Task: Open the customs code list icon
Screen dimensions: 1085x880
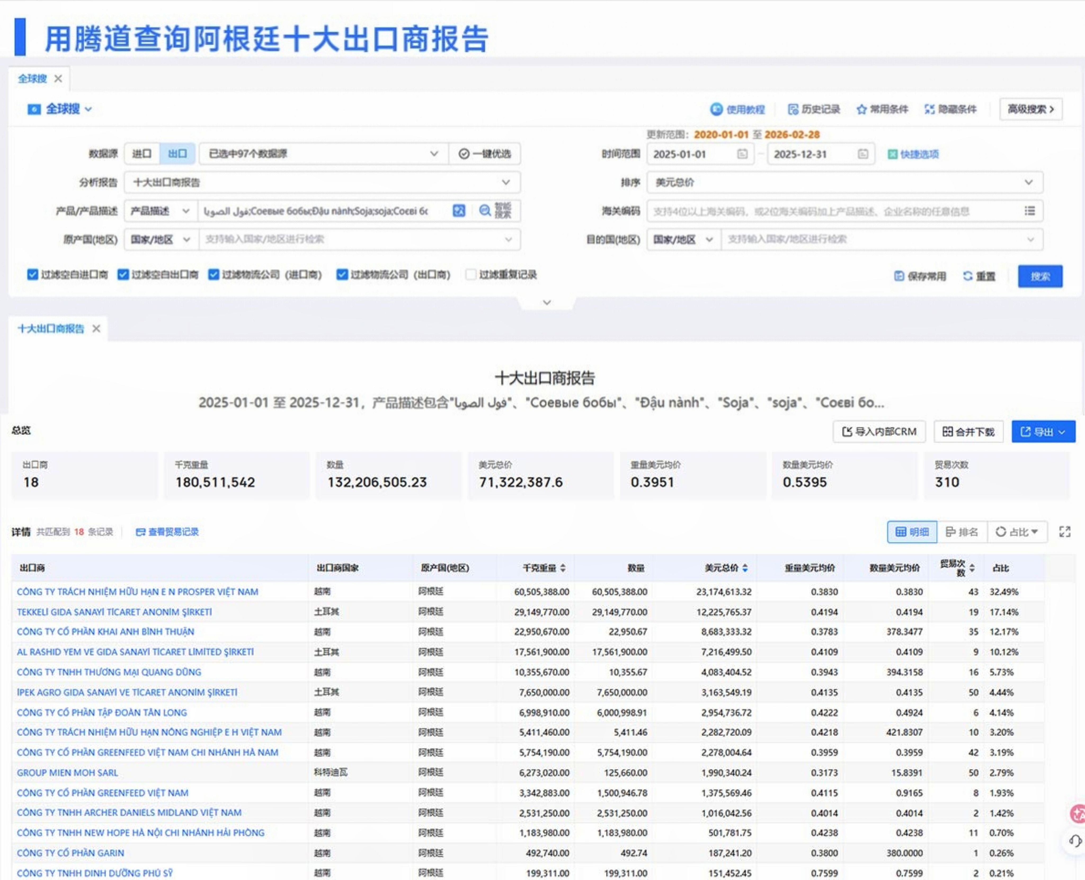Action: coord(1029,210)
